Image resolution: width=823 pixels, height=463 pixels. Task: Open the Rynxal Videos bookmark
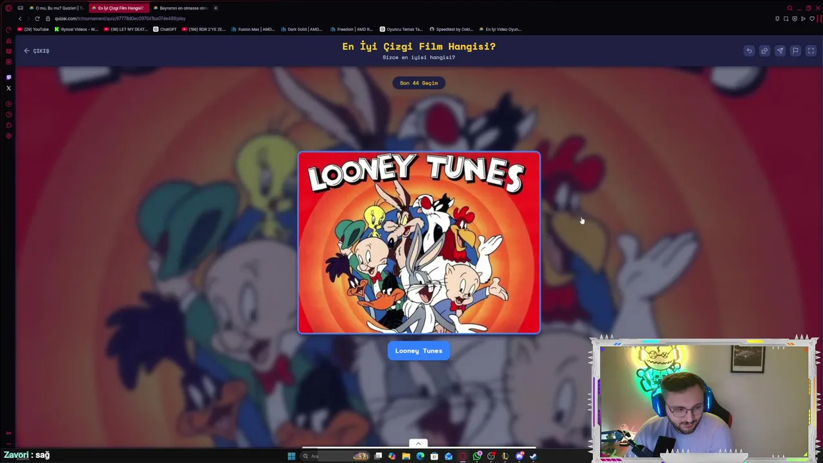(x=77, y=29)
